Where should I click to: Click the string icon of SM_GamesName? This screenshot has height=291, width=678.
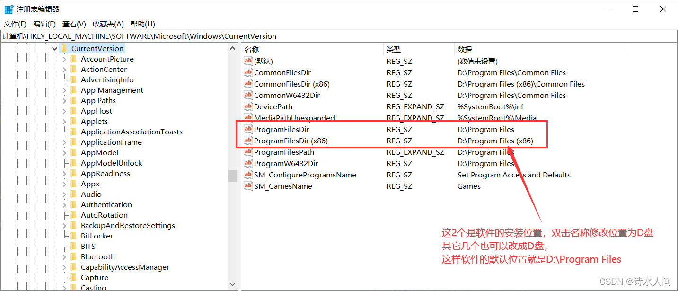click(x=248, y=186)
